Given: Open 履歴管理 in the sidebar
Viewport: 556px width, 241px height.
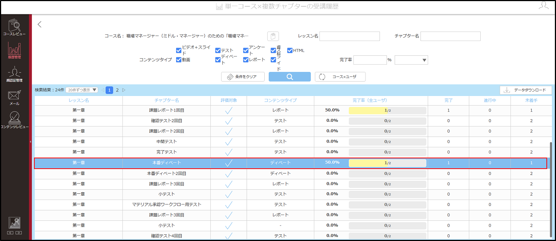Looking at the screenshot, I should pos(14,51).
